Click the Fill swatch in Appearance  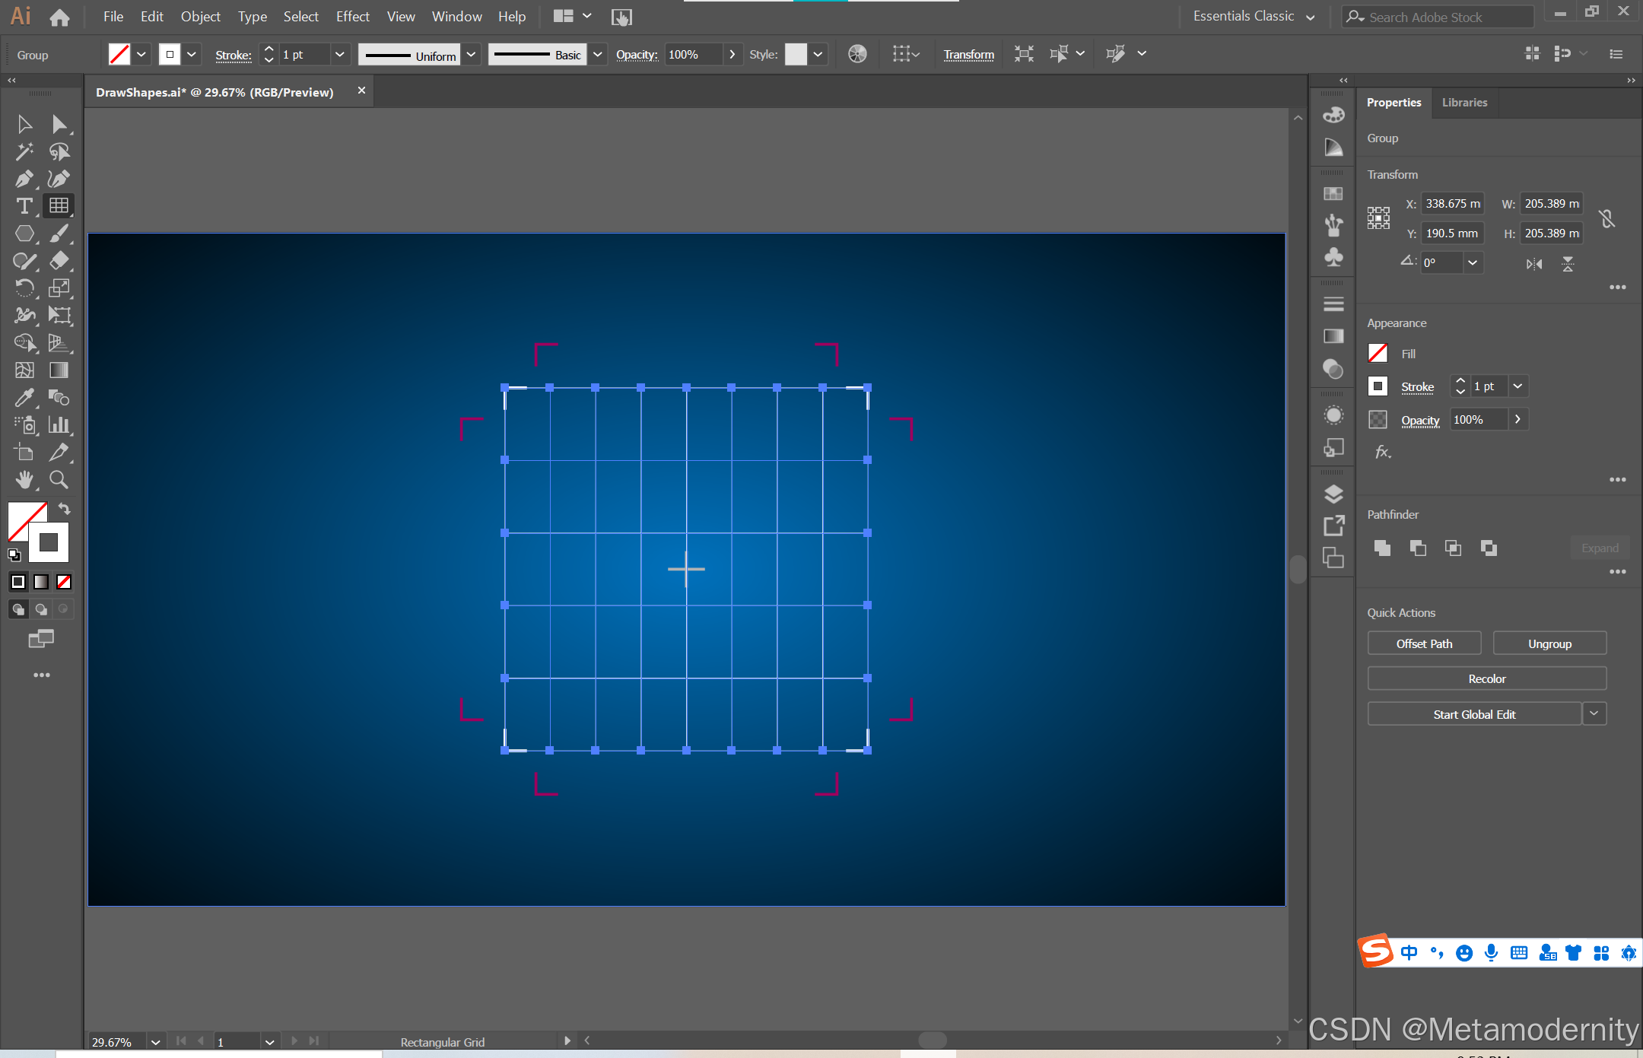[1378, 354]
